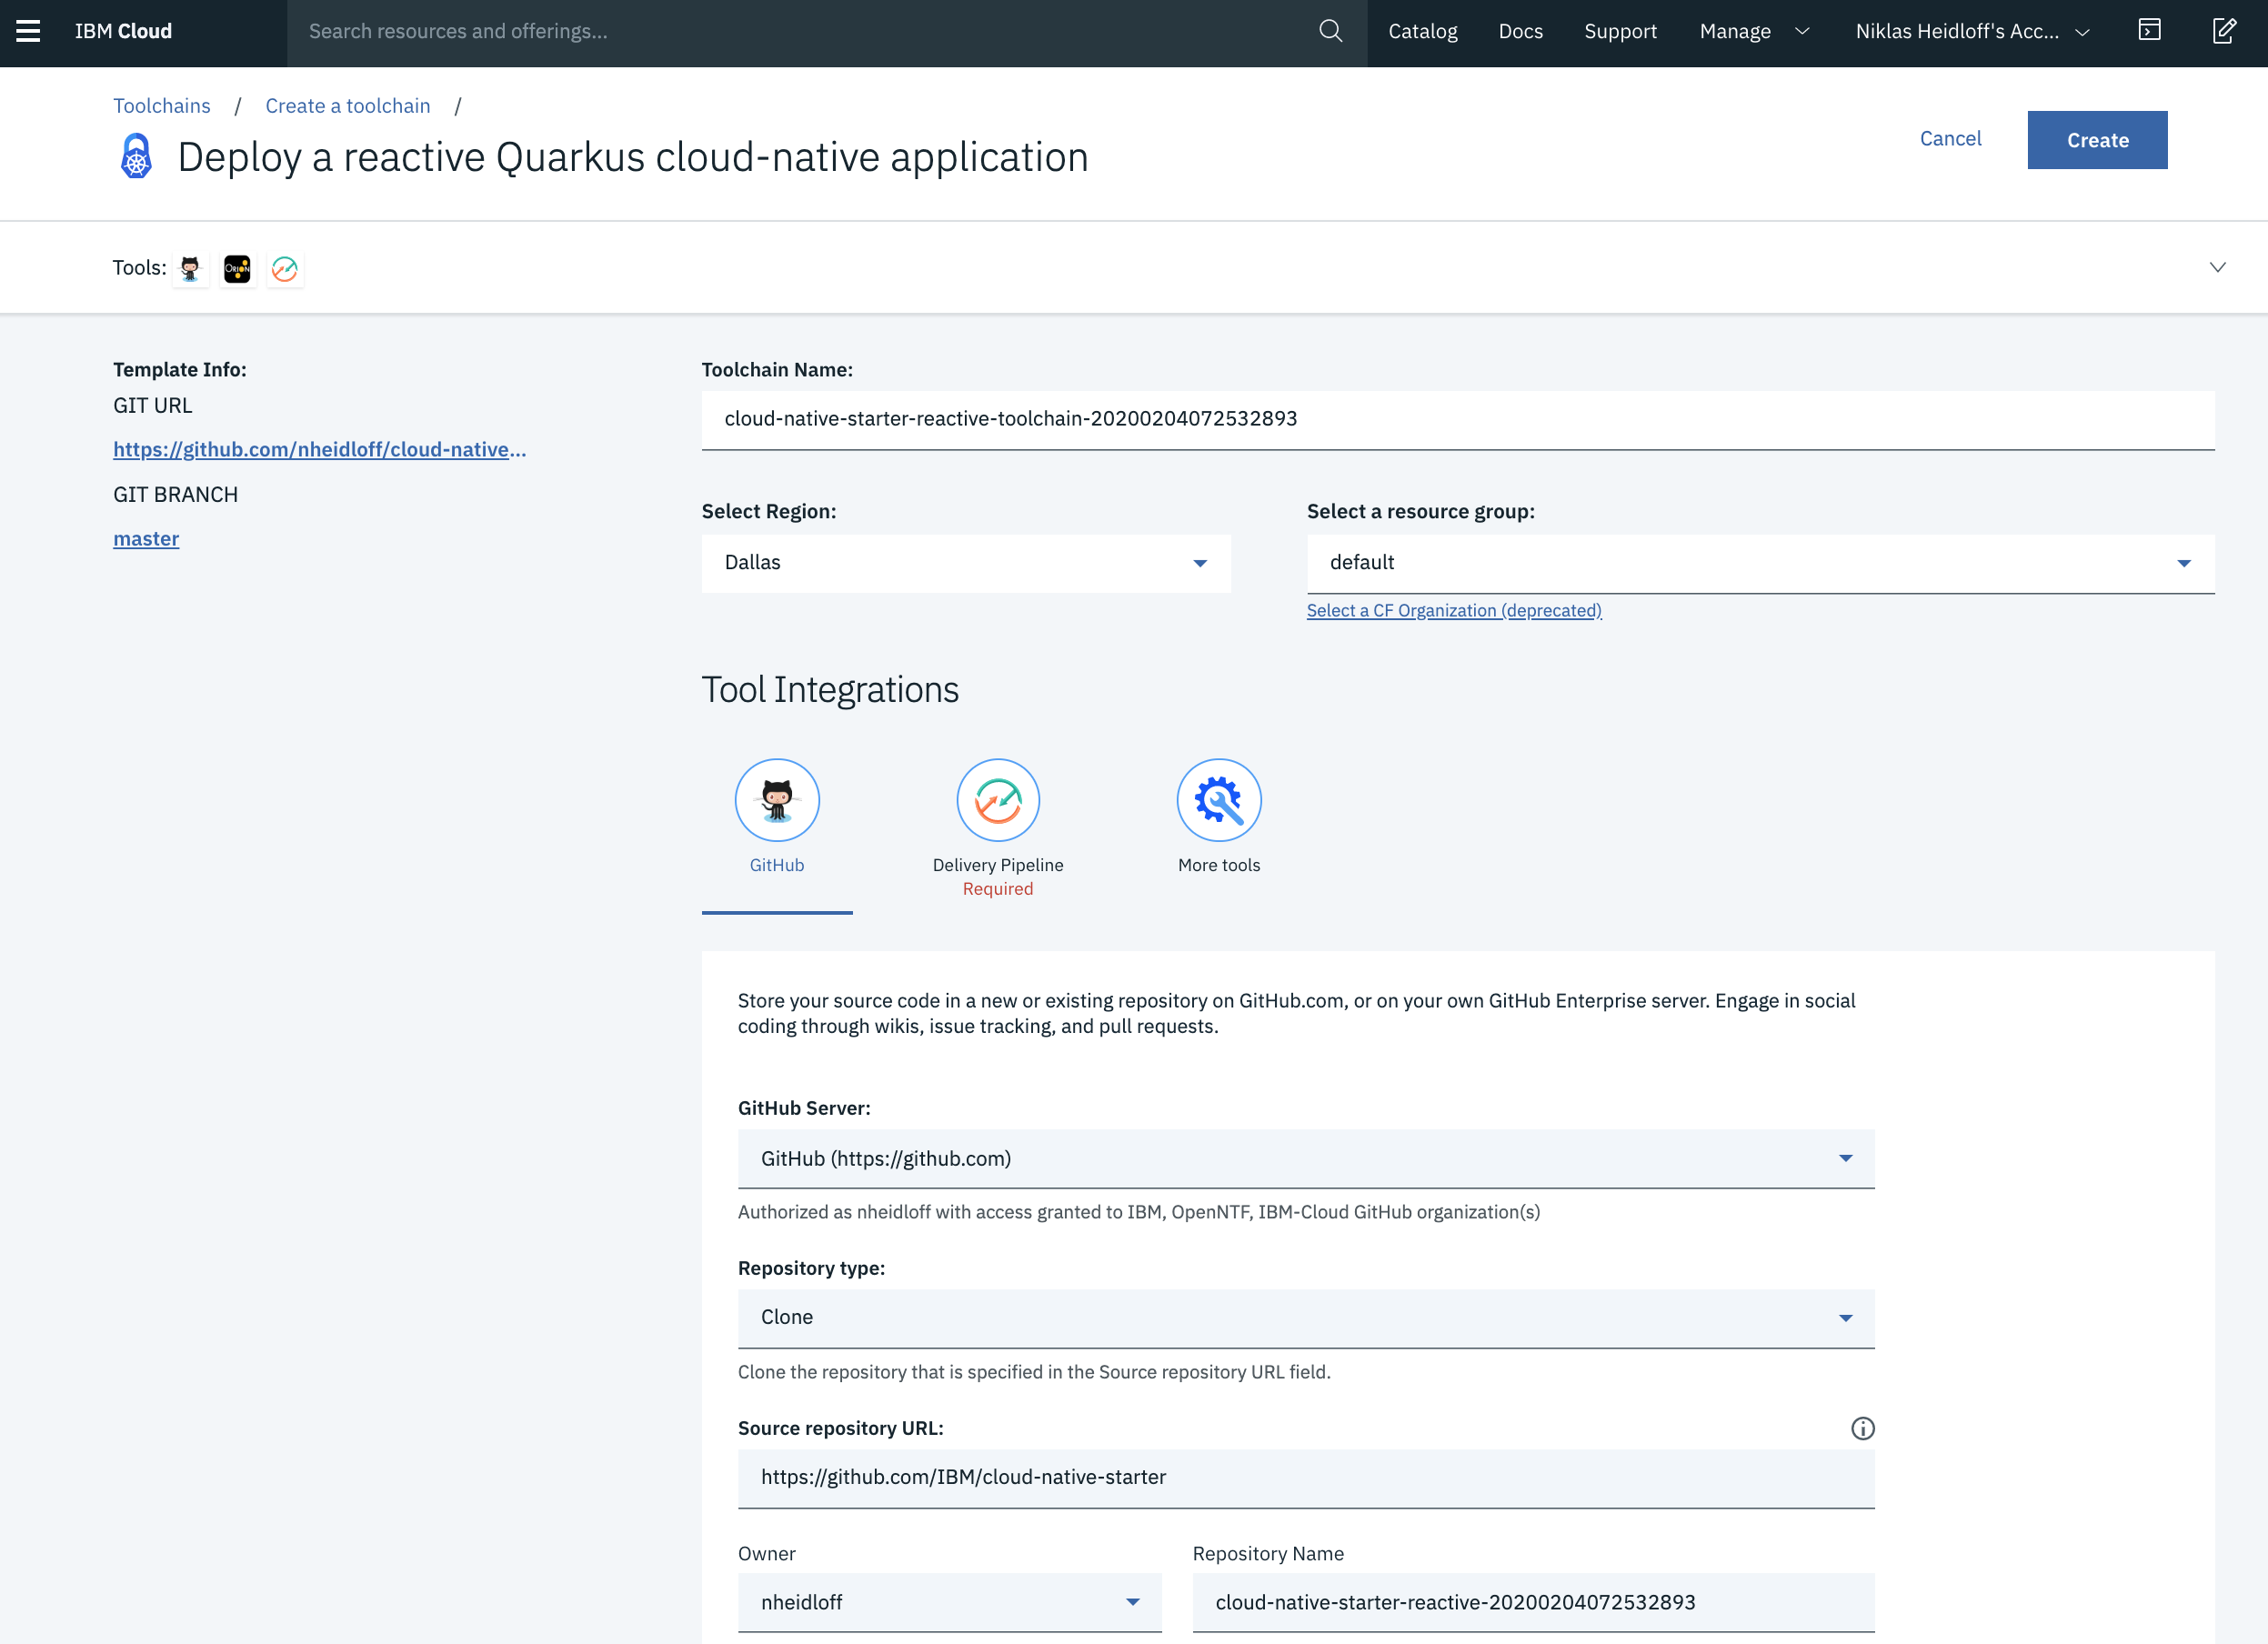The image size is (2268, 1644).
Task: Open the hamburger navigation menu
Action: [x=28, y=31]
